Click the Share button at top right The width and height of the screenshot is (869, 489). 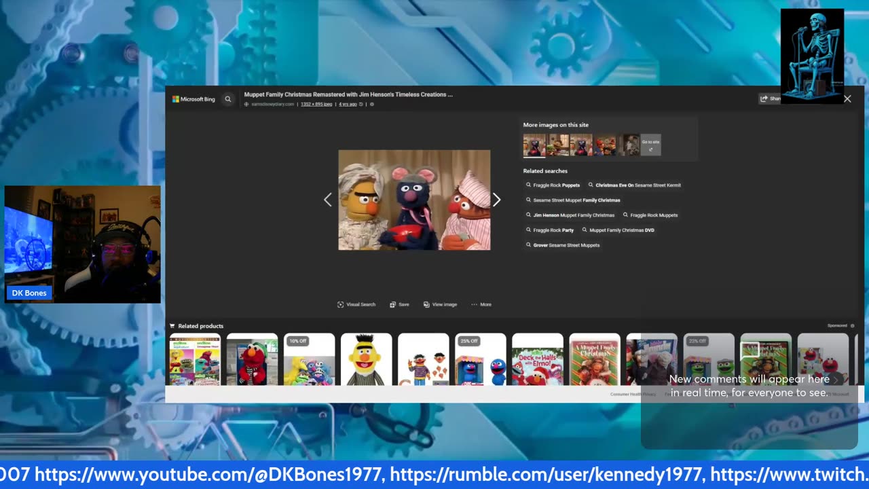coord(770,98)
